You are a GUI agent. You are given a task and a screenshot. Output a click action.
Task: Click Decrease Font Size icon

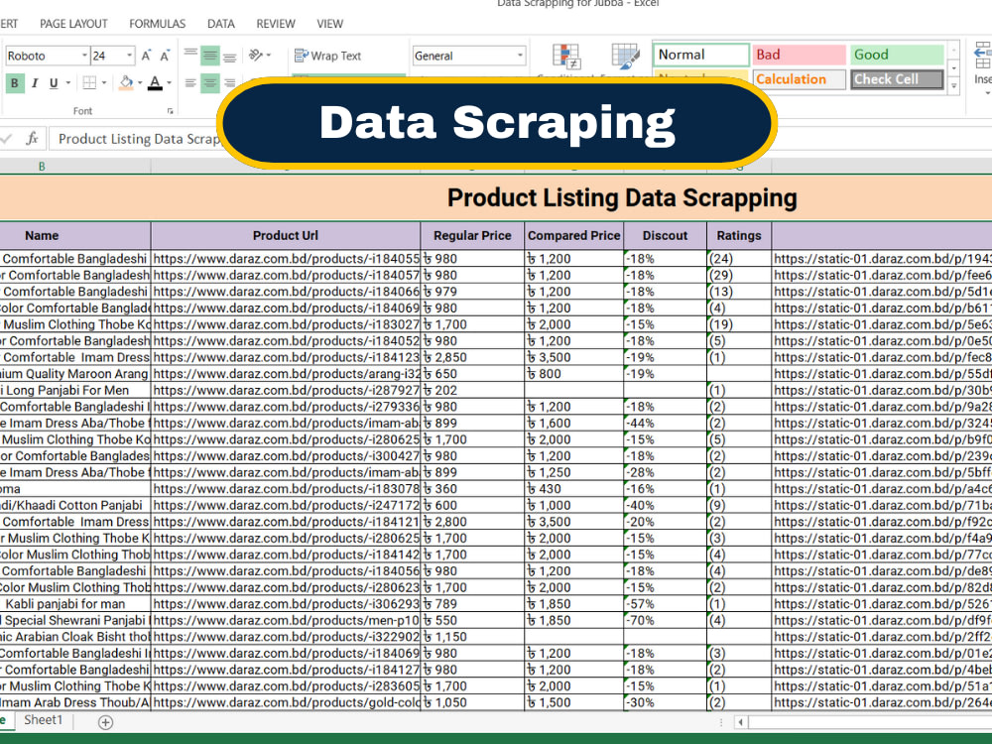point(165,56)
